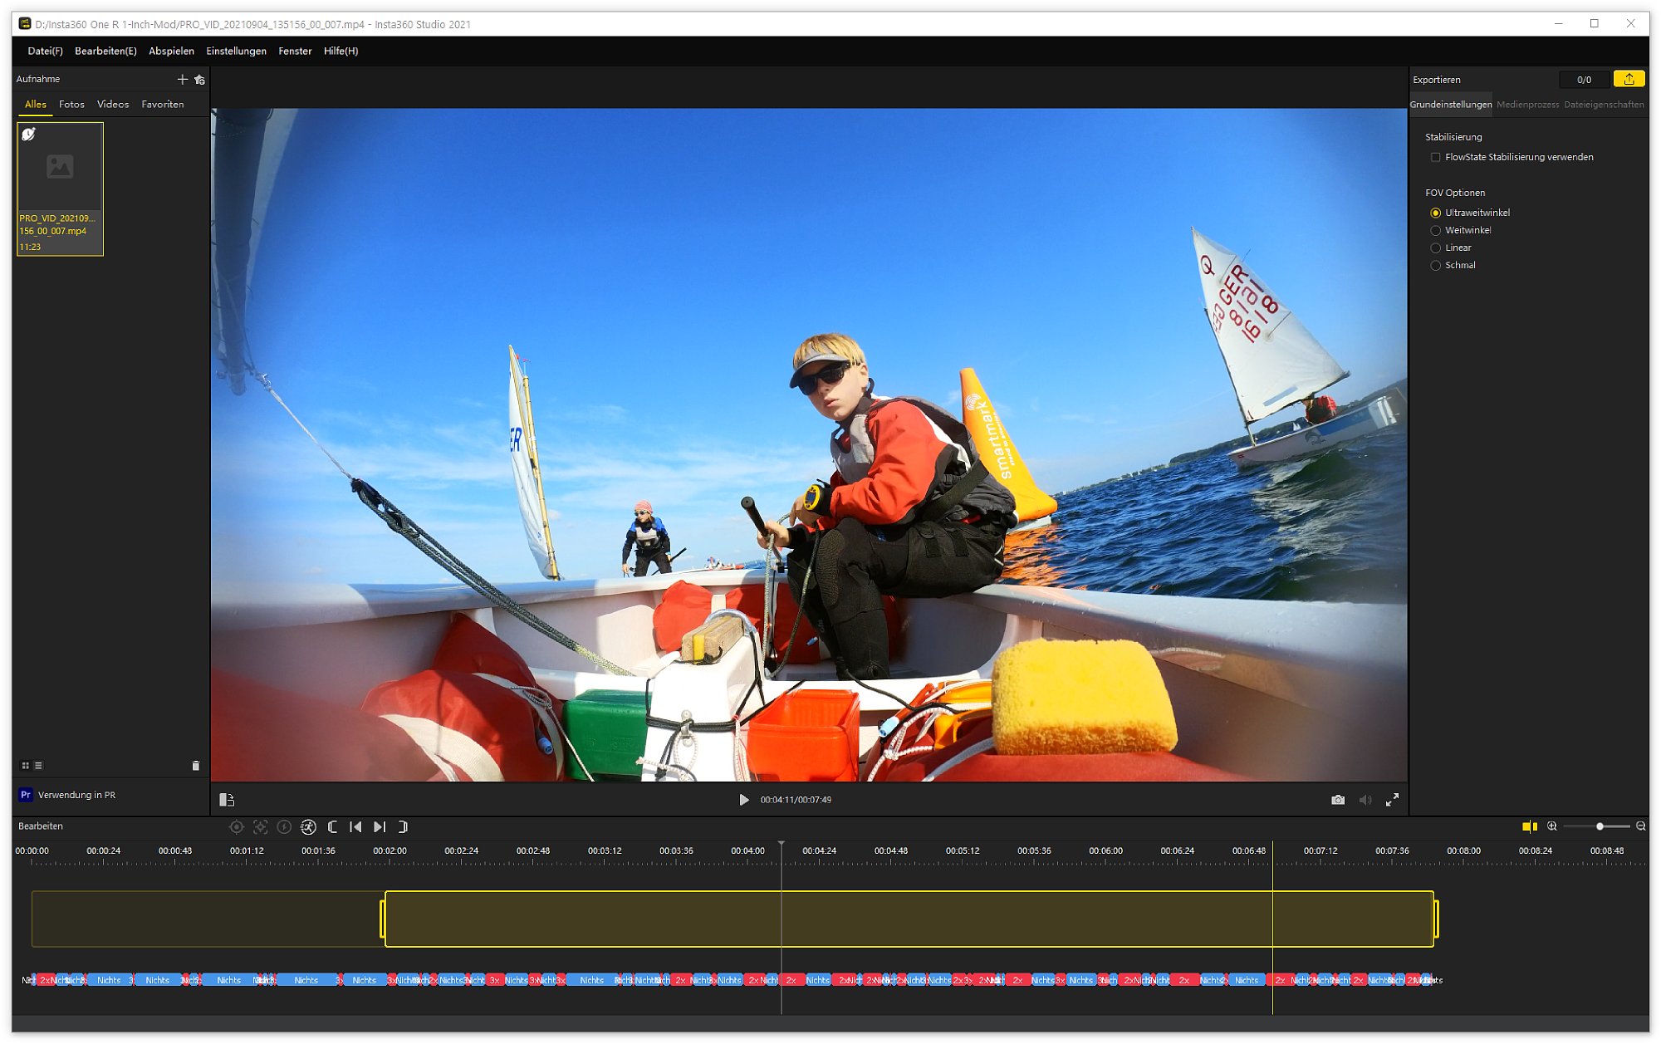
Task: Click the timeline zoom slider handle
Action: tap(1600, 826)
